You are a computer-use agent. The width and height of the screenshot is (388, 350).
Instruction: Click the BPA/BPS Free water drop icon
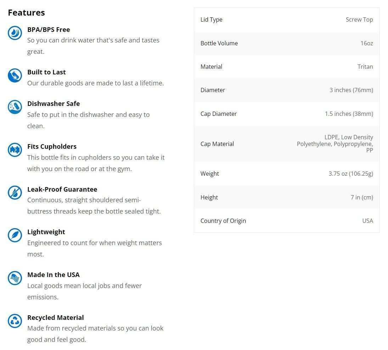15,33
